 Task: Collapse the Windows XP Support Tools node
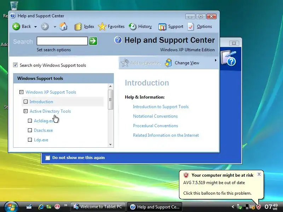tap(21, 92)
